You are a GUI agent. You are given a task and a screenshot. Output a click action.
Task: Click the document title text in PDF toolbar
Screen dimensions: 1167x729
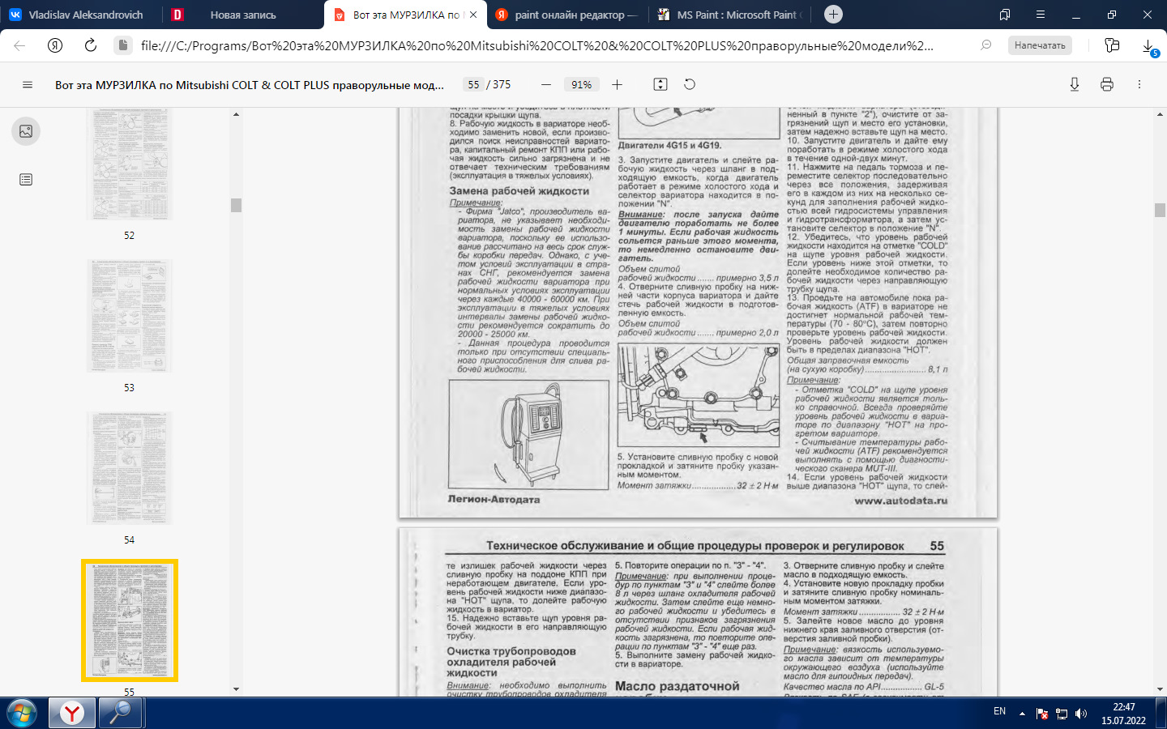pos(250,84)
